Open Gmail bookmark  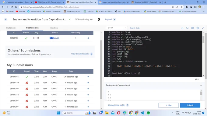click(x=10, y=12)
